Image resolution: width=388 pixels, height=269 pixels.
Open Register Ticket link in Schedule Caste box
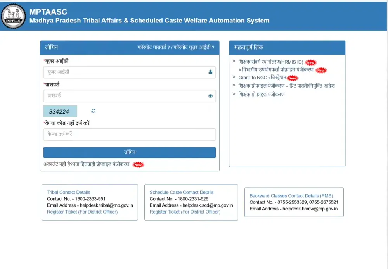(185, 212)
